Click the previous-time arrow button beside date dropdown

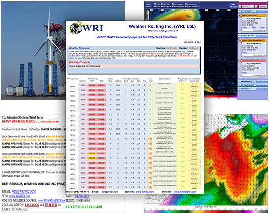(x=240, y=6)
